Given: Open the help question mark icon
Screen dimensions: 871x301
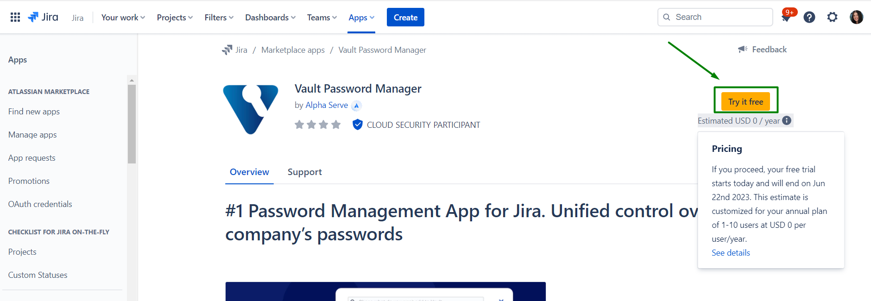Looking at the screenshot, I should 809,17.
